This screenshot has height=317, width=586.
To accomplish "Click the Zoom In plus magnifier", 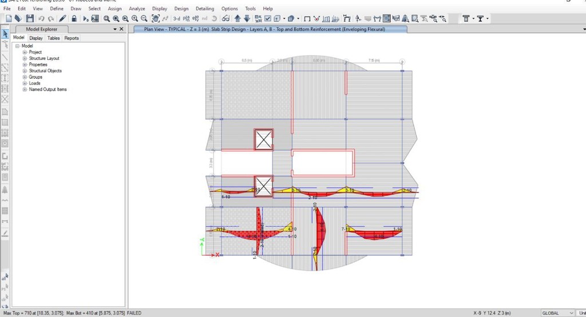I will 134,19.
